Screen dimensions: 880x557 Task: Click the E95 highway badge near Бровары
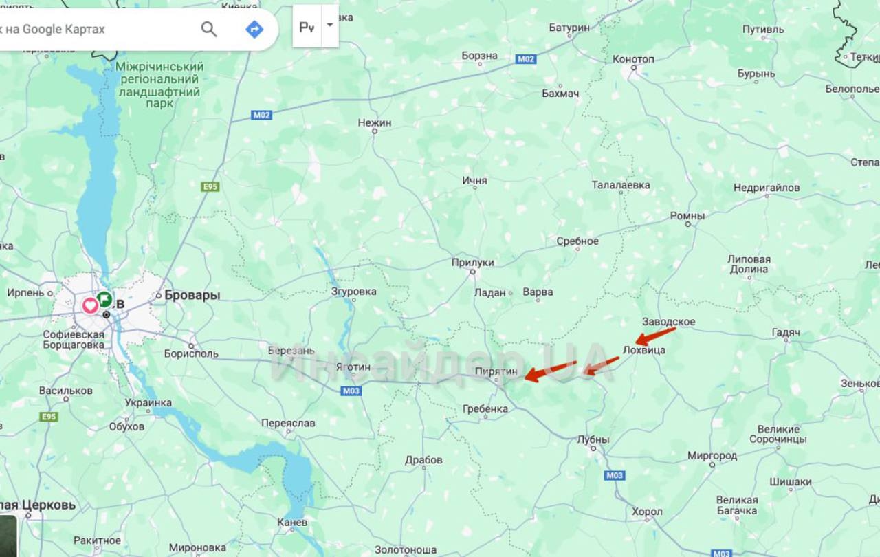point(210,187)
